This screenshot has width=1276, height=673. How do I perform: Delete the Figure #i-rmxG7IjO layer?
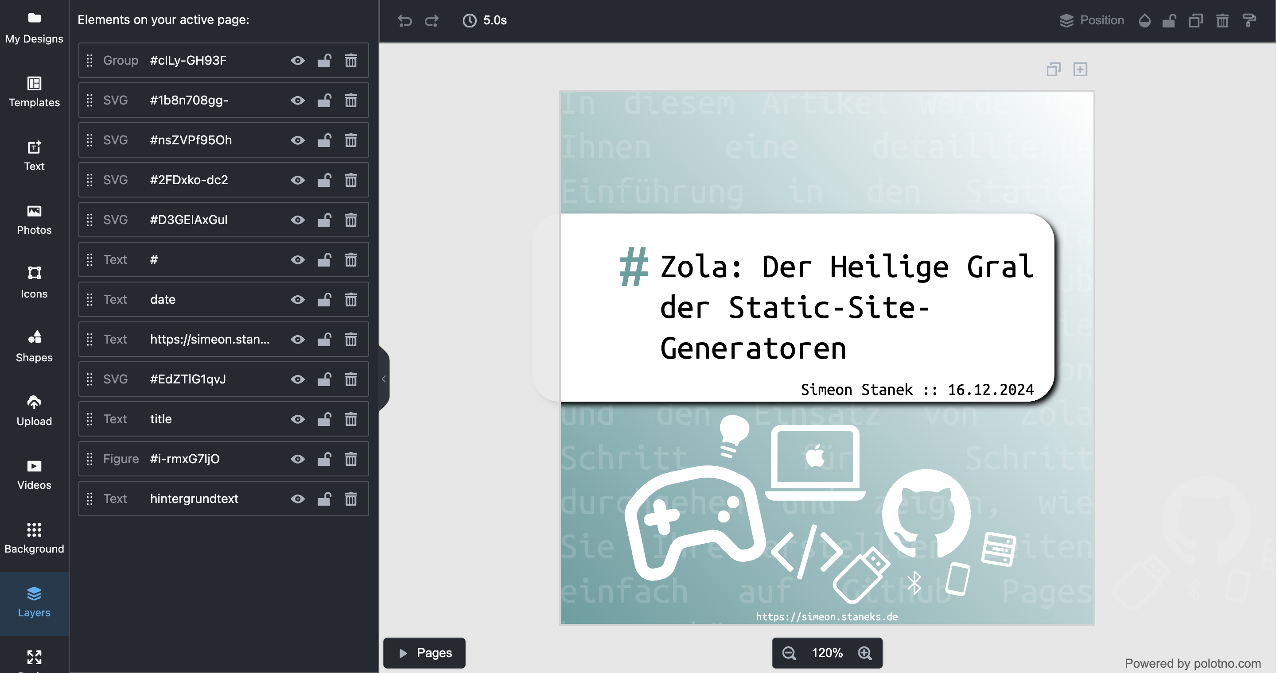click(x=351, y=459)
